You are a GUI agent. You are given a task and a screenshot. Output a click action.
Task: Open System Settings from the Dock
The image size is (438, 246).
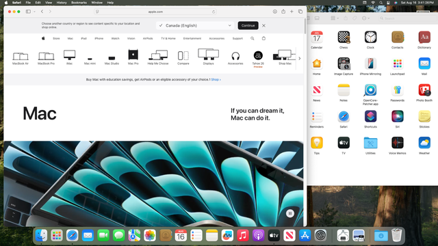point(320,236)
